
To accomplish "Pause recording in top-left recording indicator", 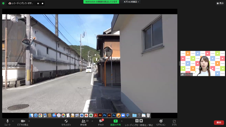I will [38, 3].
